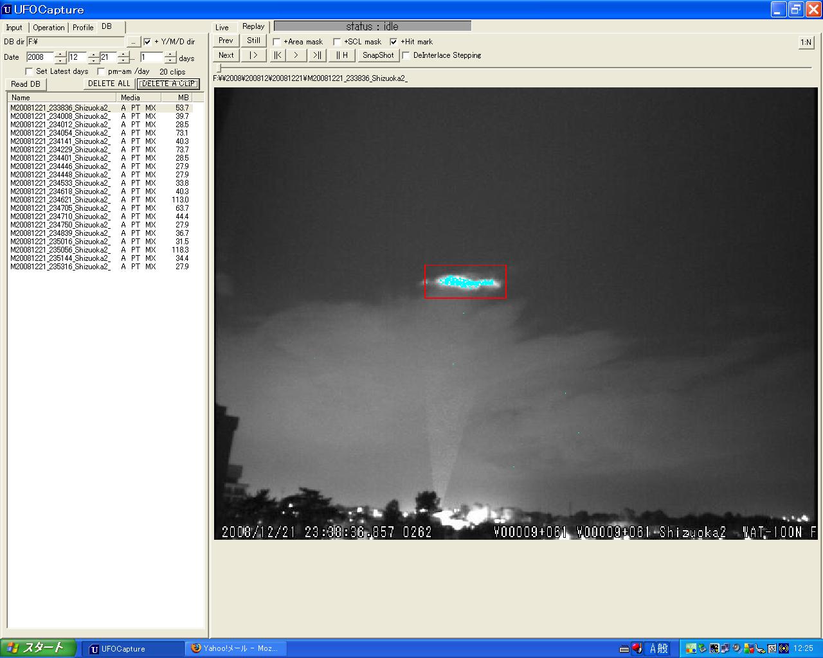Enable the Area mask checkbox

click(276, 42)
